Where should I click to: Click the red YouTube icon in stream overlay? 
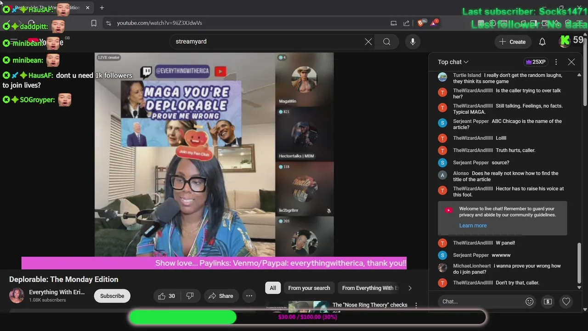[220, 71]
